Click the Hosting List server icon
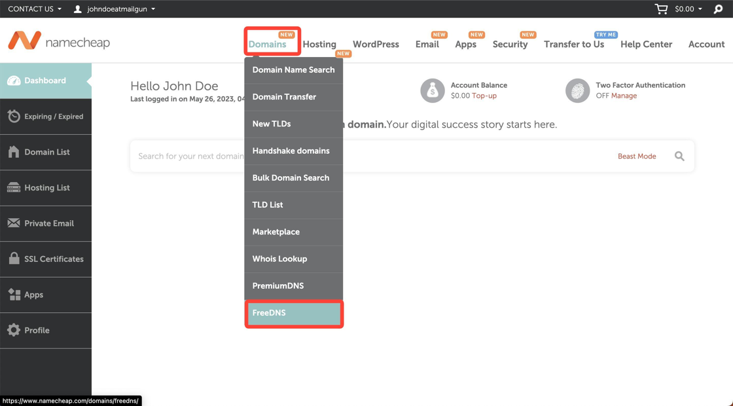This screenshot has width=733, height=406. [14, 187]
